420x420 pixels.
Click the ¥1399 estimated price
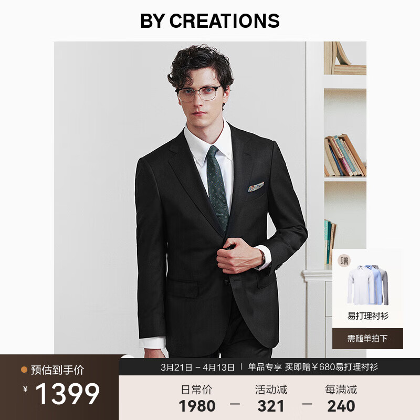(x=61, y=393)
